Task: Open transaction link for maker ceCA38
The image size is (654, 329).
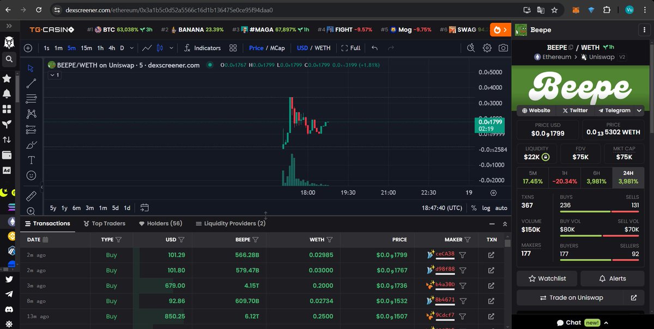Action: point(491,255)
